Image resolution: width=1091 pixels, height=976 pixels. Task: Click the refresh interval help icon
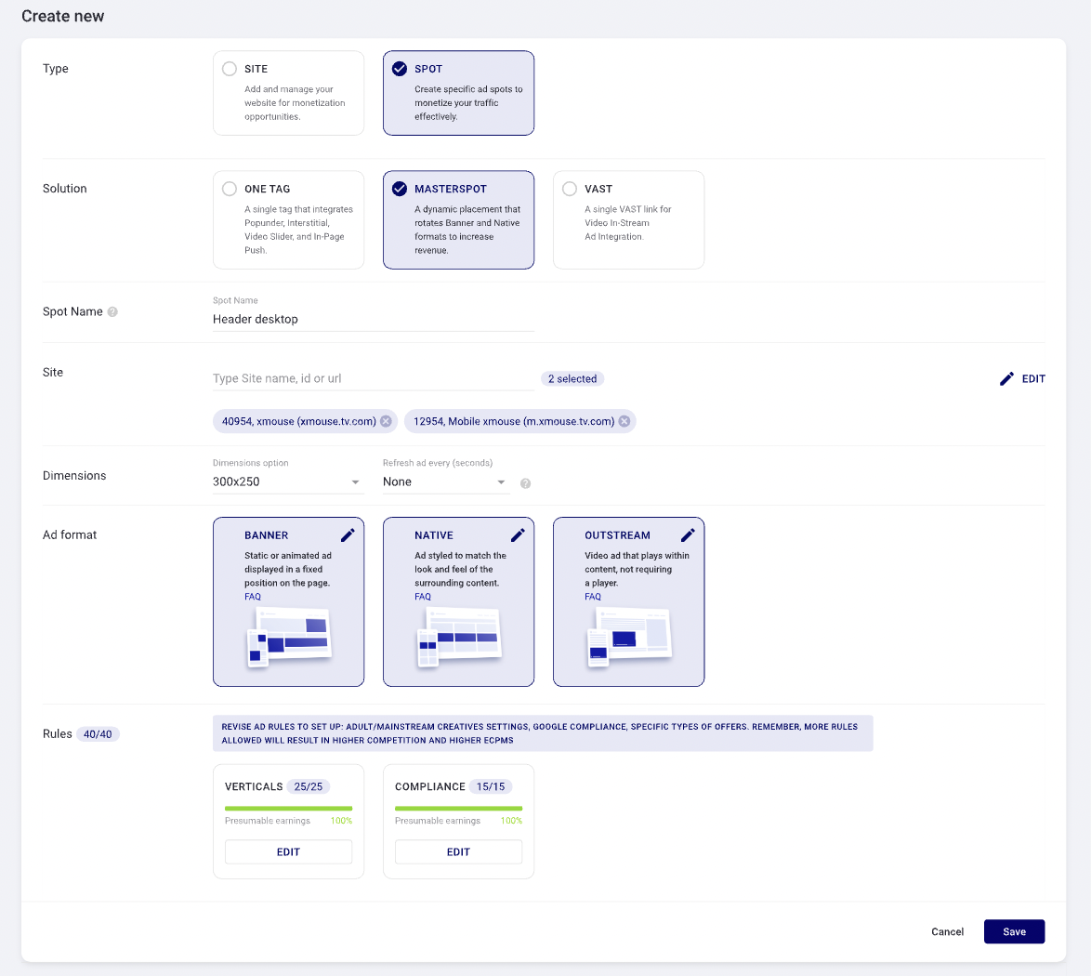click(526, 483)
